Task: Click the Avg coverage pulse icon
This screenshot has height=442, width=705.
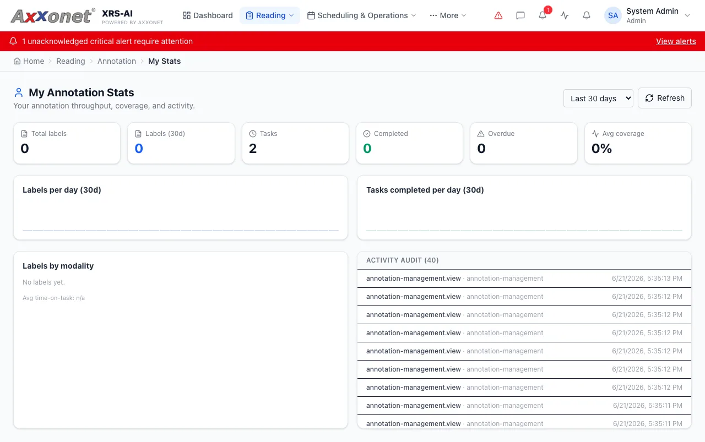Action: (595, 134)
